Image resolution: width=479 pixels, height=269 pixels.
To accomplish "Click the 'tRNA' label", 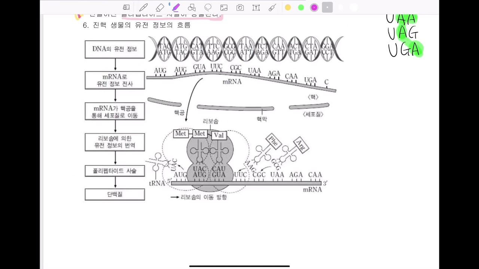I will (x=157, y=183).
